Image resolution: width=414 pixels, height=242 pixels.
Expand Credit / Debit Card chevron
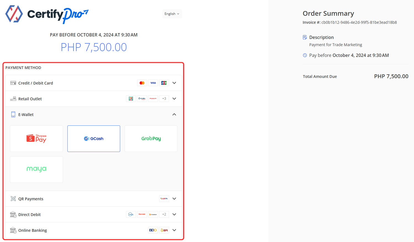pos(174,83)
